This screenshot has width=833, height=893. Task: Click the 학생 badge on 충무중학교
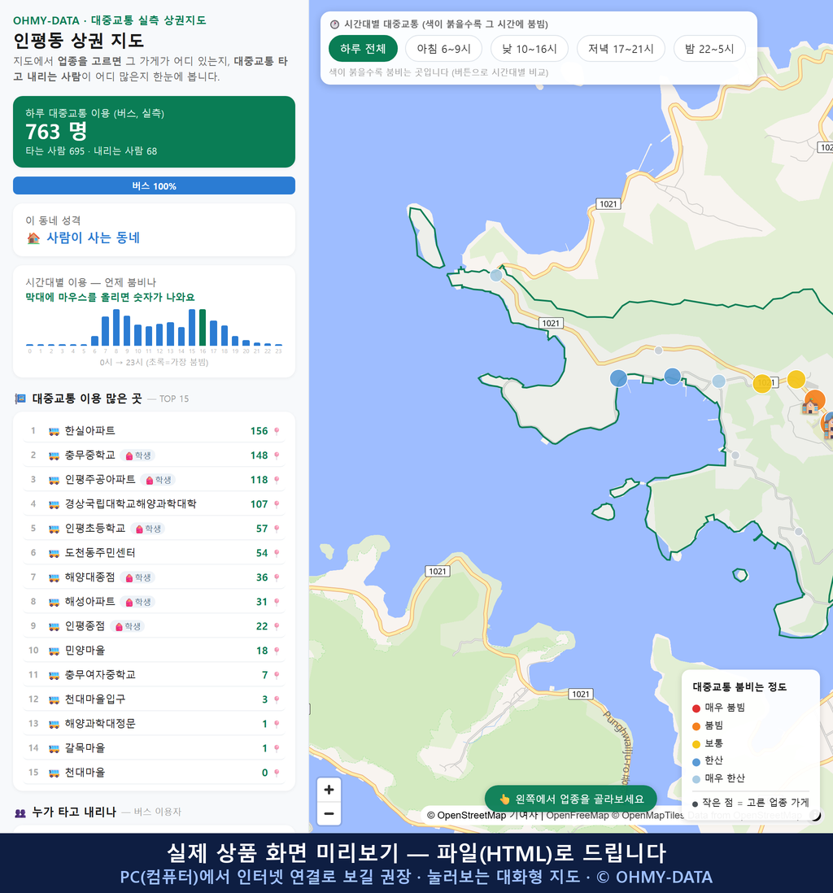137,455
